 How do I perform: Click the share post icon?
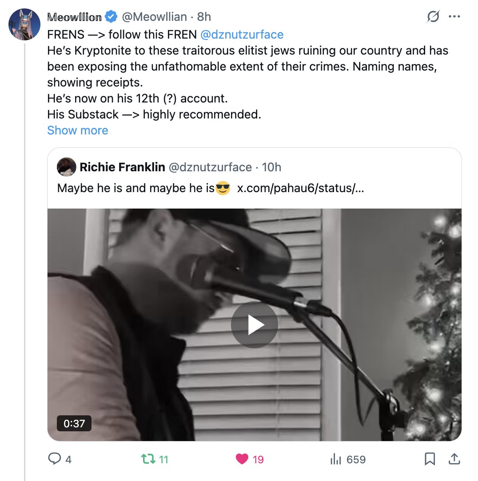pos(455,459)
